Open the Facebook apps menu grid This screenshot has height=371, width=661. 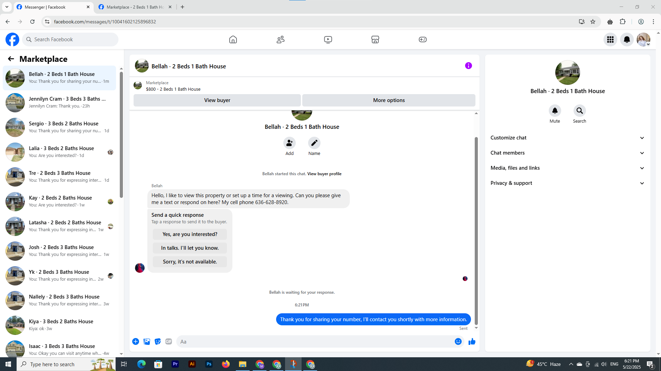[610, 40]
